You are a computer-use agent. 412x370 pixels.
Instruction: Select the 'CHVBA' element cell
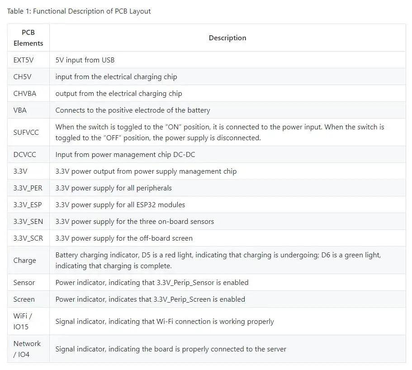click(28, 94)
